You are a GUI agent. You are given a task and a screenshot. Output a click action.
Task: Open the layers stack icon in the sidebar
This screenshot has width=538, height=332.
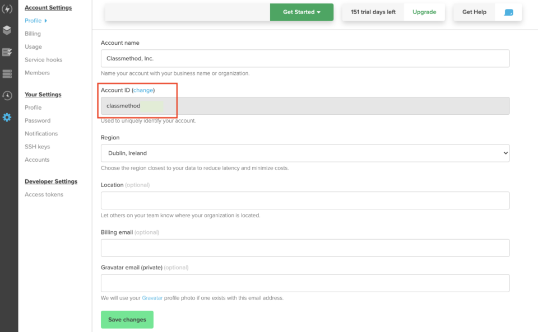click(x=8, y=30)
